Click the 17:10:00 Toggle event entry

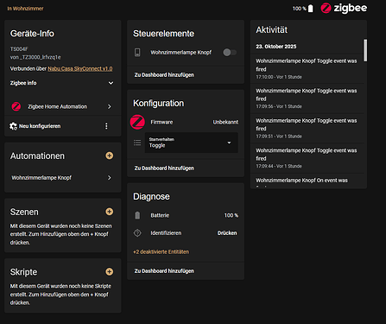(307, 69)
